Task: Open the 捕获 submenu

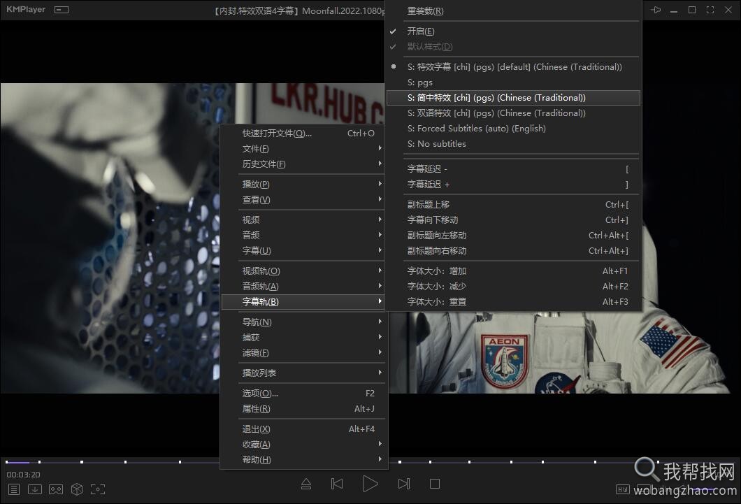Action: point(304,338)
